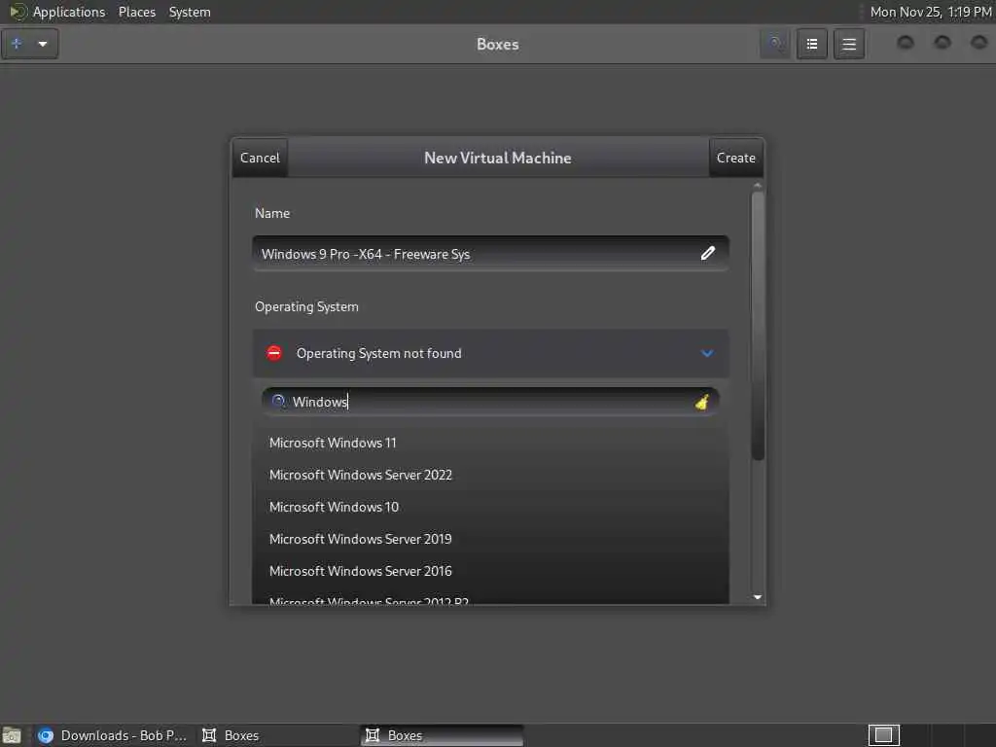
Task: Open the dropdown arrow next to plus button
Action: (x=43, y=44)
